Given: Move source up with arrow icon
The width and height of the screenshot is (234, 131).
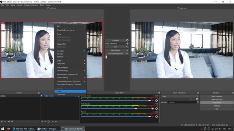Looking at the screenshot, I should [x=53, y=122].
